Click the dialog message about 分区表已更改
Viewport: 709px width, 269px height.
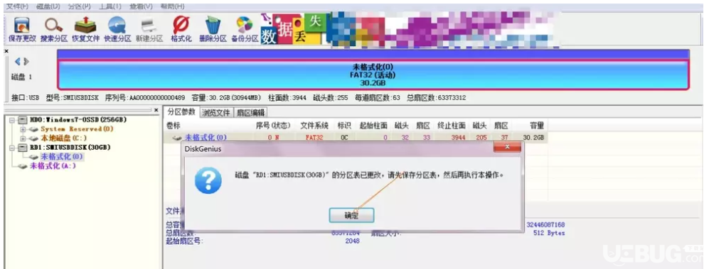369,175
